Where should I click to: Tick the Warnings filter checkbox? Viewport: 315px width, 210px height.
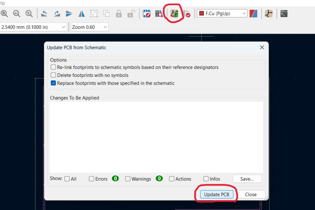128,179
